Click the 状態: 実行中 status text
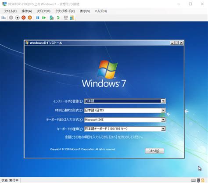The width and height of the screenshot is (208, 183). point(10,180)
